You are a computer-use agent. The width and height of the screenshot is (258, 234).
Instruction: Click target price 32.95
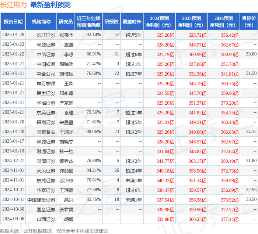[x=251, y=190]
